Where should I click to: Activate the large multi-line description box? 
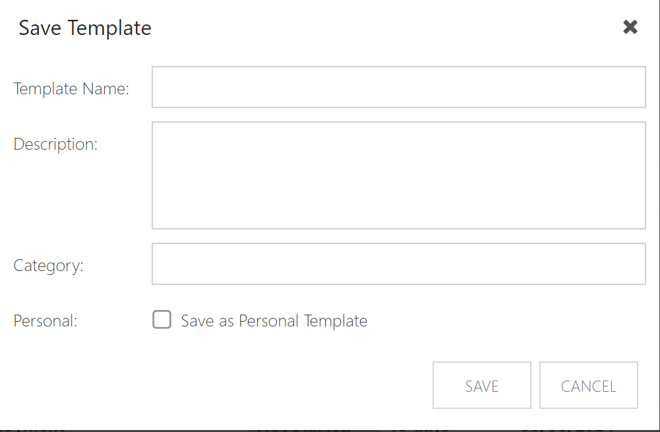[x=399, y=175]
